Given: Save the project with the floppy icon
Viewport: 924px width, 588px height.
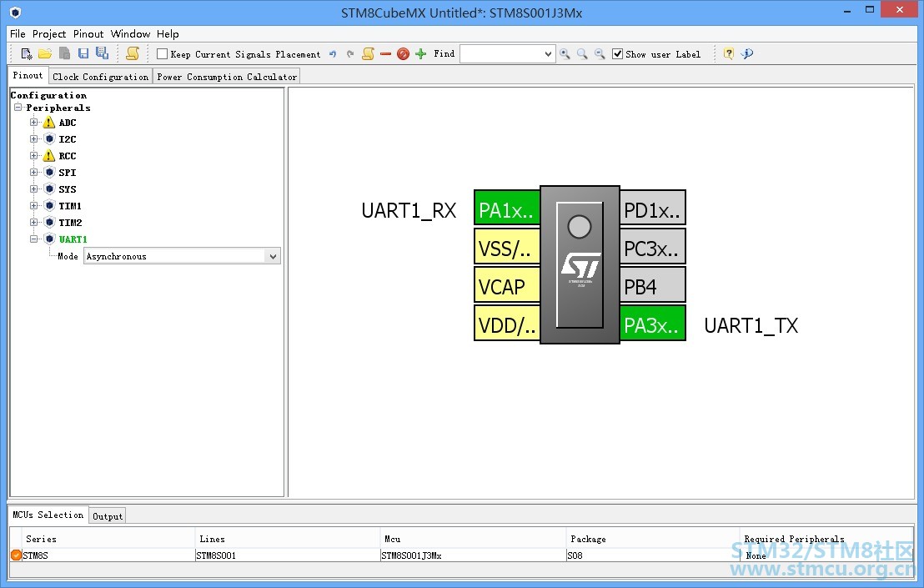Looking at the screenshot, I should click(x=83, y=53).
